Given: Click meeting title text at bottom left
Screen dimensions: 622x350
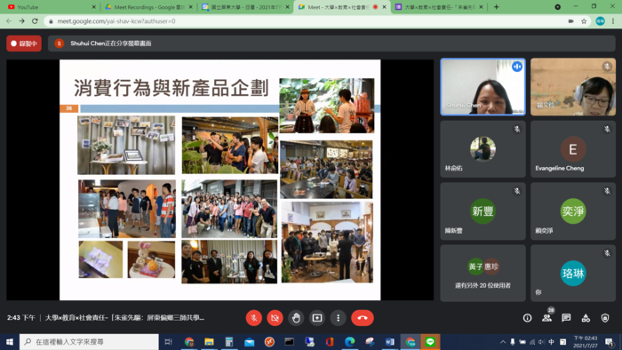Looking at the screenshot, I should [x=124, y=318].
